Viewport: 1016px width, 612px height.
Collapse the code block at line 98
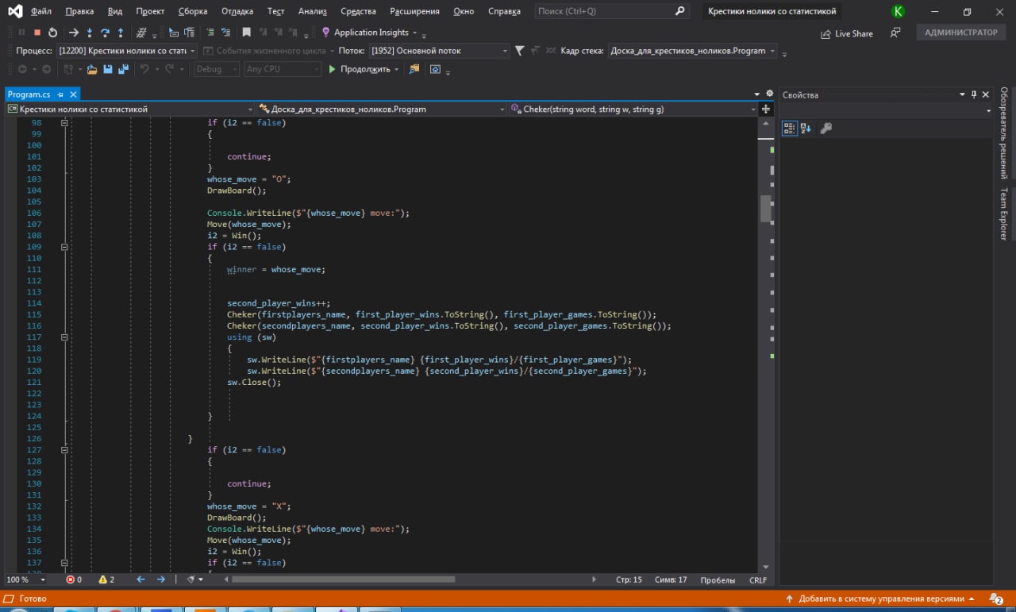[x=64, y=123]
